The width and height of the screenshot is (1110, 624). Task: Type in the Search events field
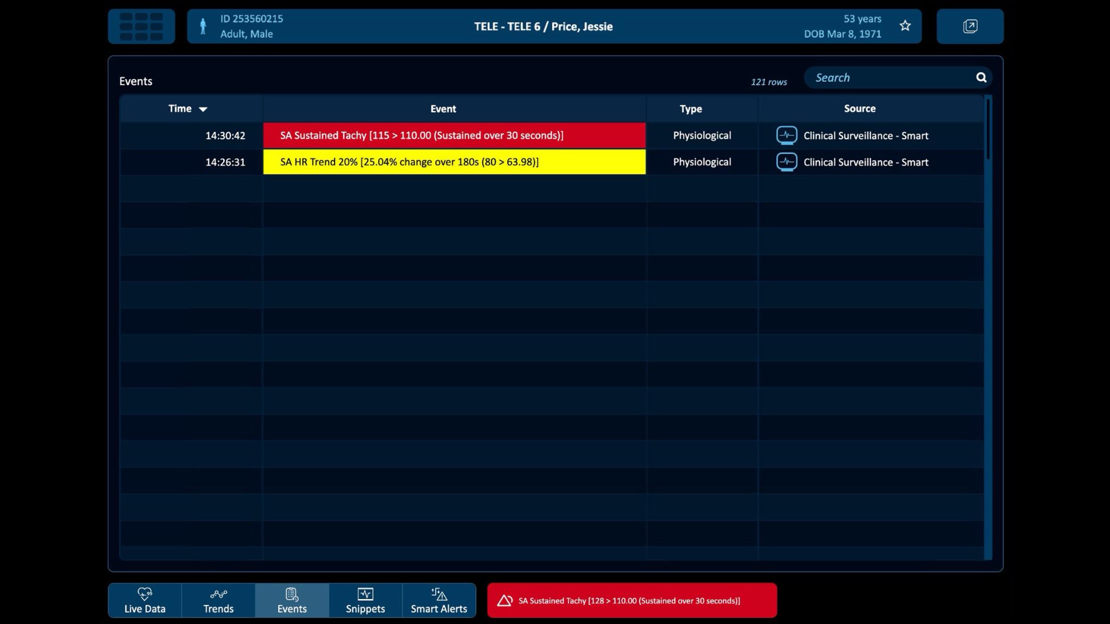click(x=889, y=77)
